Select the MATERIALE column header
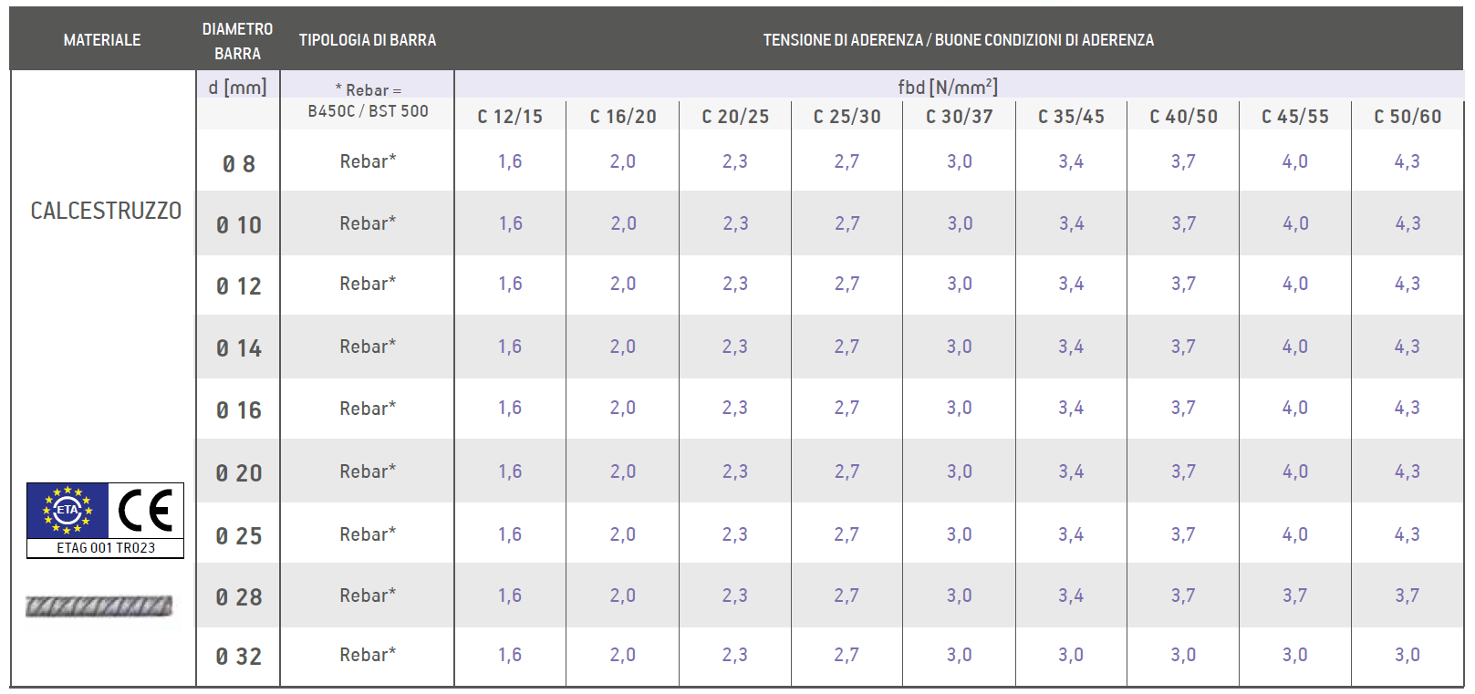 point(102,40)
